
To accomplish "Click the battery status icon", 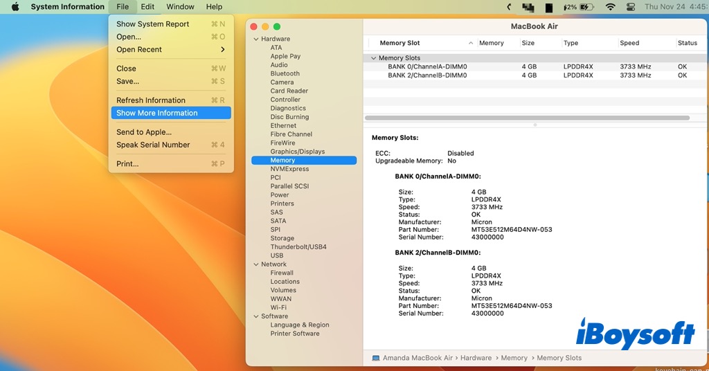I will pos(586,7).
